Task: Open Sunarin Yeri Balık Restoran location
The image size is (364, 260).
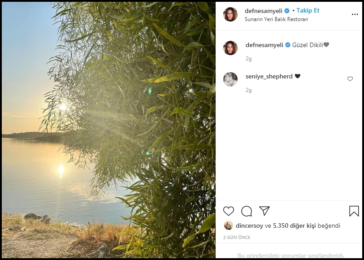Action: pyautogui.click(x=276, y=19)
